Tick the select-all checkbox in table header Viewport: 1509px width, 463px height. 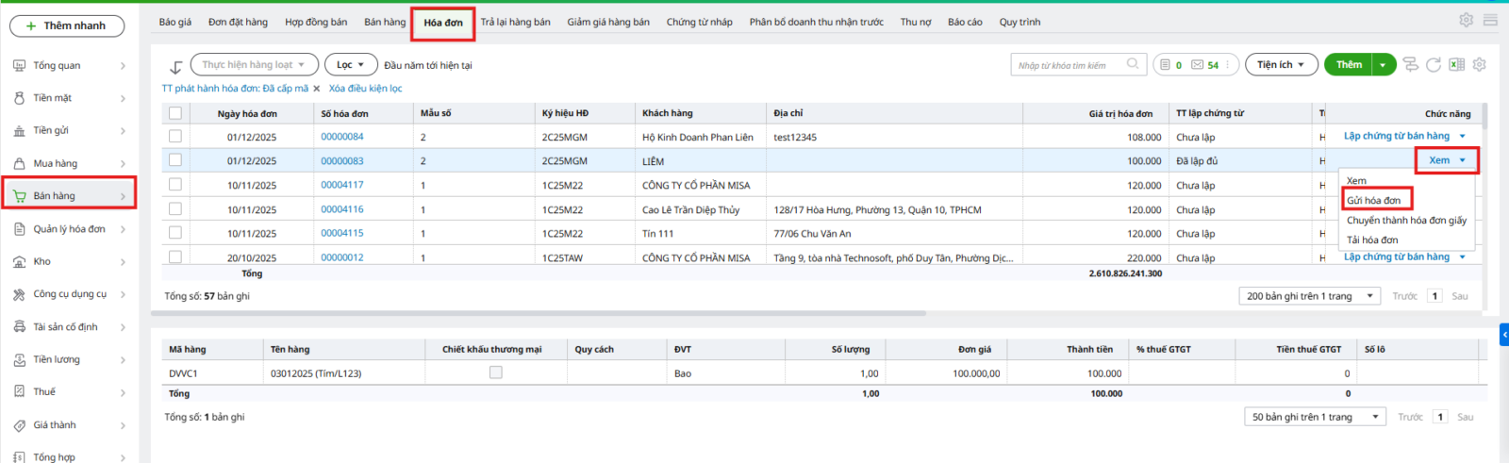click(x=175, y=113)
